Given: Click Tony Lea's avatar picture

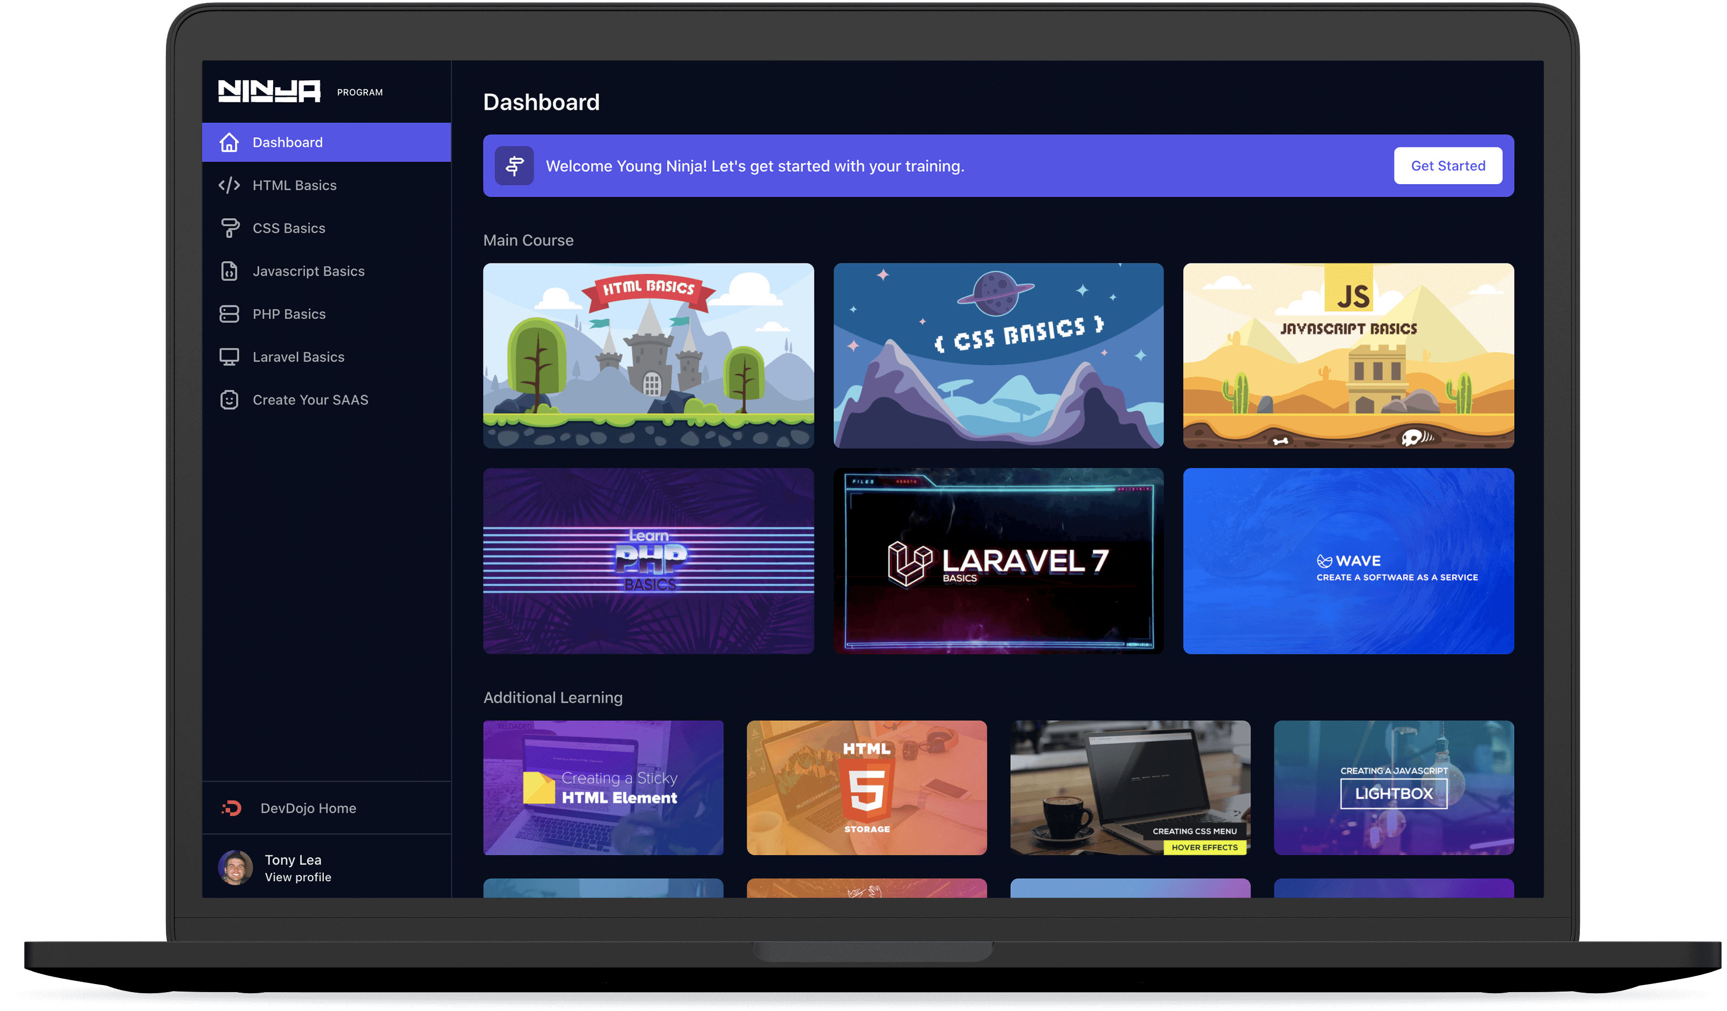Looking at the screenshot, I should (x=235, y=868).
